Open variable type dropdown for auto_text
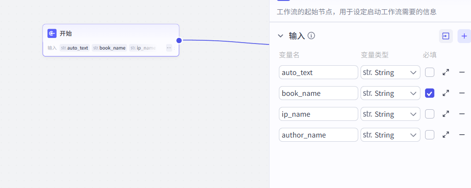Screen dimensions: 471x188 click(390, 72)
